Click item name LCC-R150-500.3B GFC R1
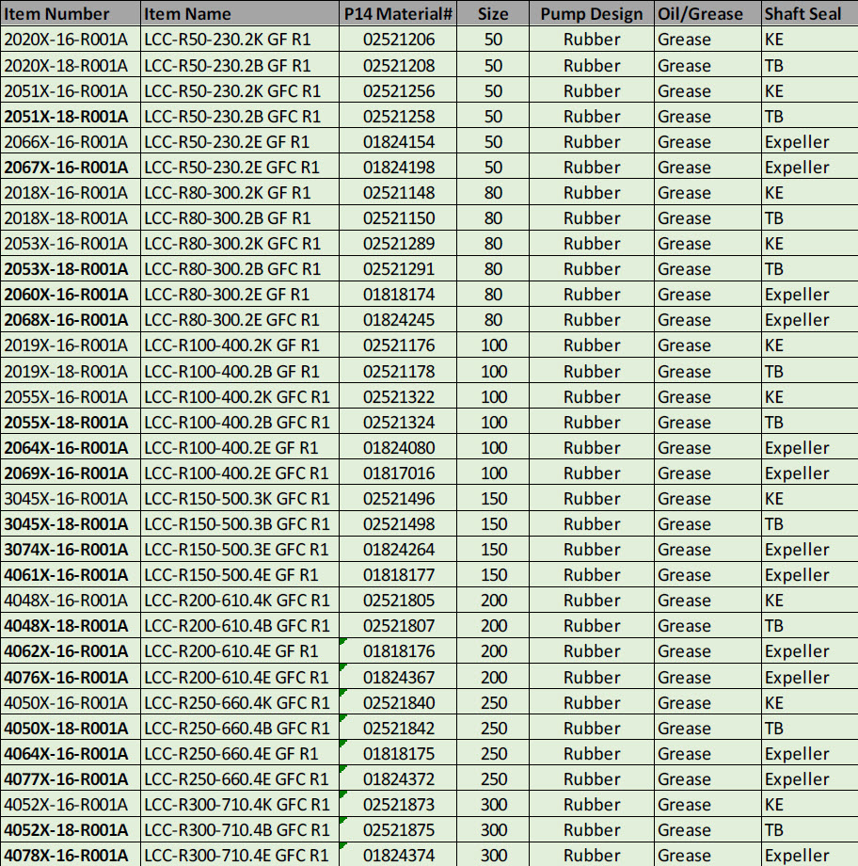The width and height of the screenshot is (858, 866). point(240,523)
